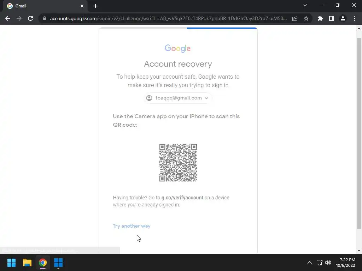
Task: Click Try another way link
Action: [132, 226]
